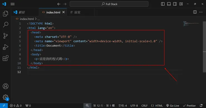Click empty line 12 in the editor
206x108 pixels.
pyautogui.click(x=105, y=72)
